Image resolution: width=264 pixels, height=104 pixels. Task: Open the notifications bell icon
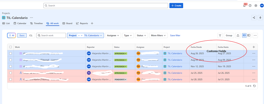pyautogui.click(x=244, y=6)
